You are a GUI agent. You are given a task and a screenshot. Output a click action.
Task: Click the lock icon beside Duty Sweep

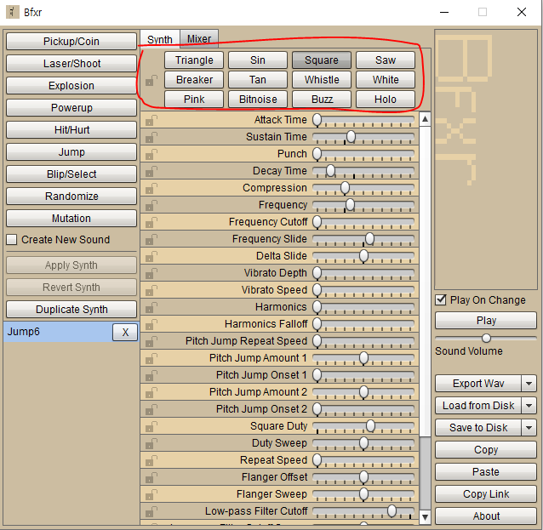click(x=151, y=442)
